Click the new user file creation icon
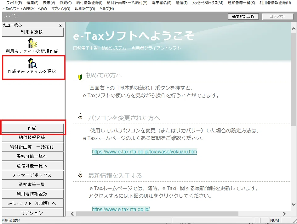297x224 pixels. 32,43
